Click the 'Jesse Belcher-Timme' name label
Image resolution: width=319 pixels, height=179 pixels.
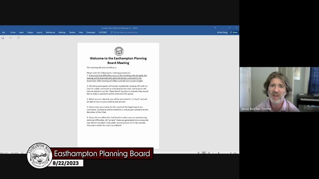[x=257, y=109]
